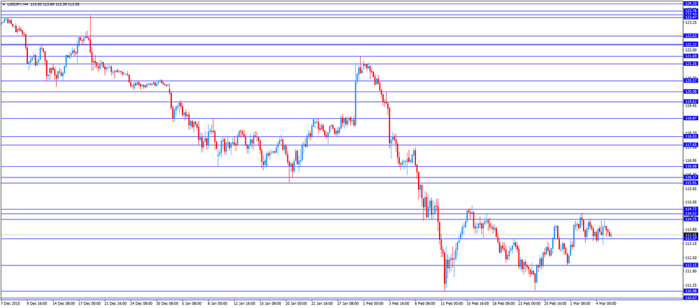This screenshot has width=699, height=308.
Task: Select the 122.22 price level label
Action: pos(691,45)
